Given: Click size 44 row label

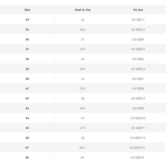Looking at the screenshot, I should [27, 118].
